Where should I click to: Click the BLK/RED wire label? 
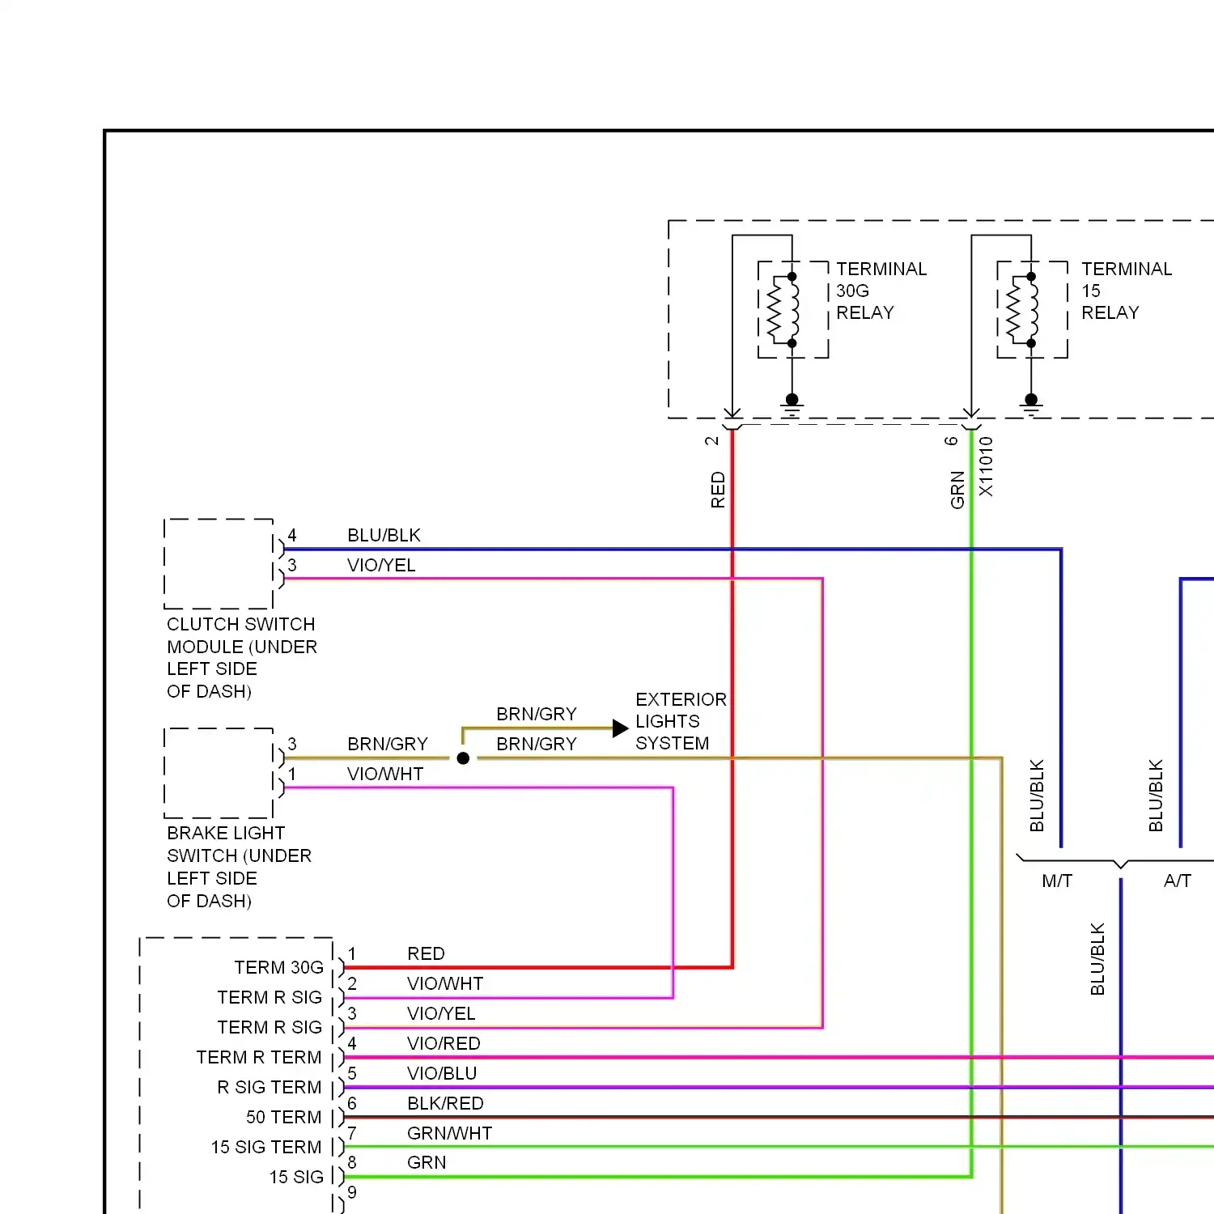[x=445, y=1104]
